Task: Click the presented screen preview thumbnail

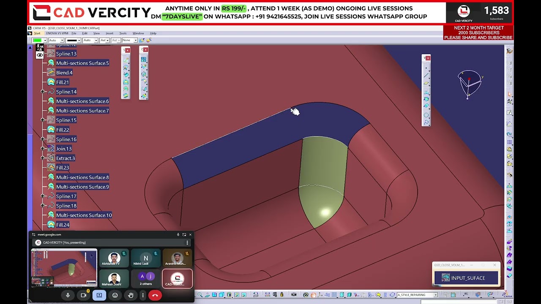Action: (64, 268)
